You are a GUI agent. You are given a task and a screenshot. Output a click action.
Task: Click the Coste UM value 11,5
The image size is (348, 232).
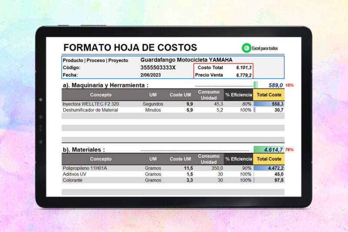[x=188, y=168]
